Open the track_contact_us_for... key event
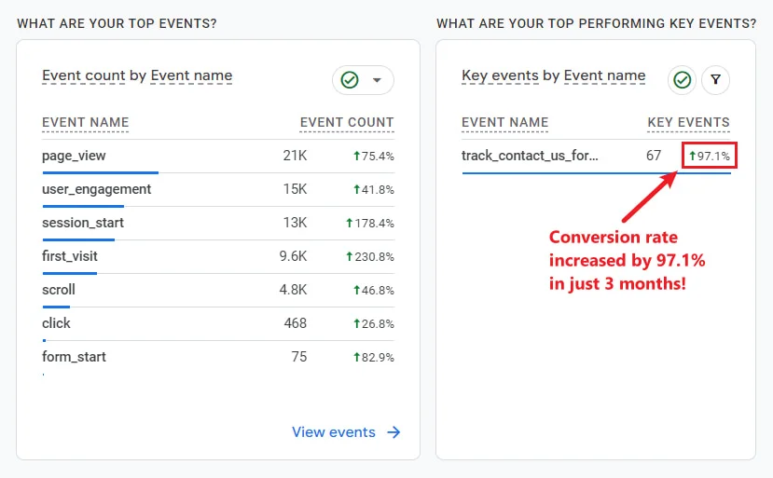This screenshot has width=773, height=478. pos(530,156)
